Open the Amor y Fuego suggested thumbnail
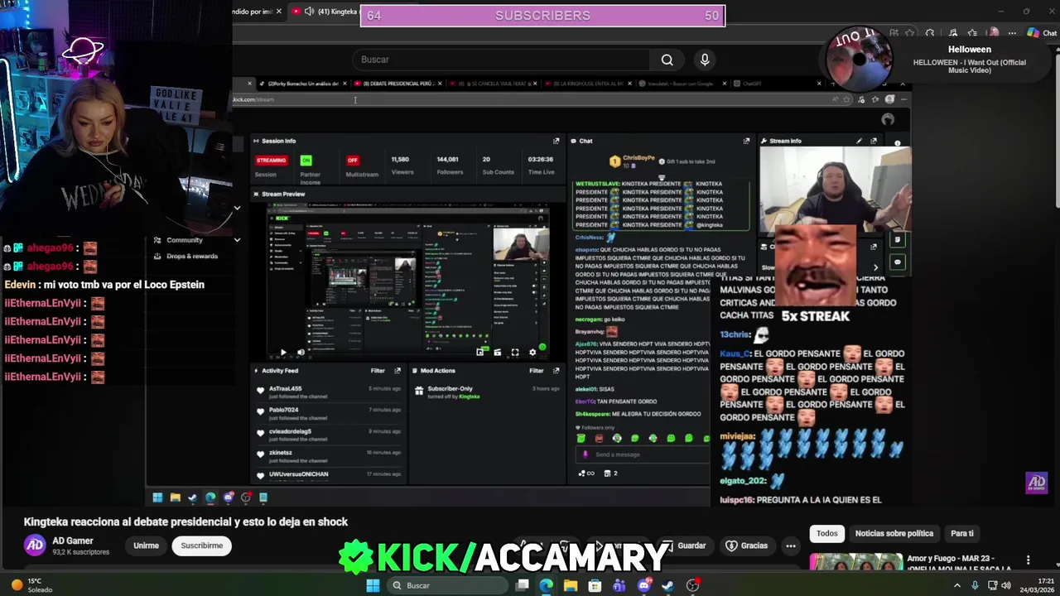The image size is (1060, 596). (855, 562)
